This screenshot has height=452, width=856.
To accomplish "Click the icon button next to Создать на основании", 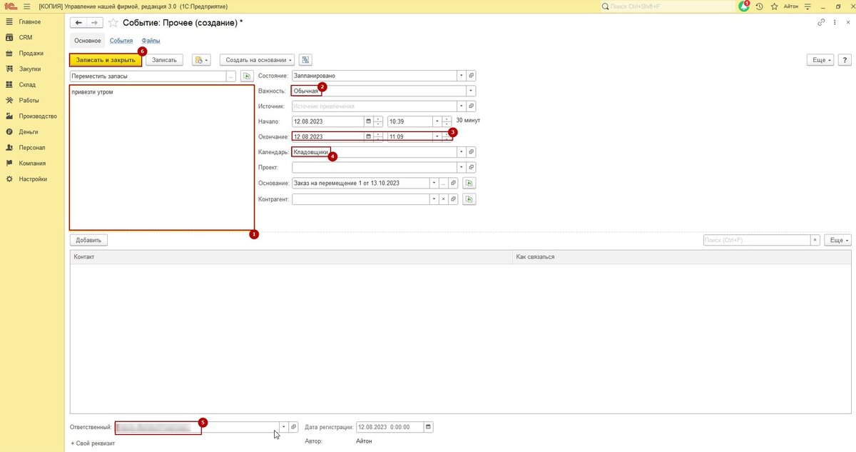I will click(305, 60).
